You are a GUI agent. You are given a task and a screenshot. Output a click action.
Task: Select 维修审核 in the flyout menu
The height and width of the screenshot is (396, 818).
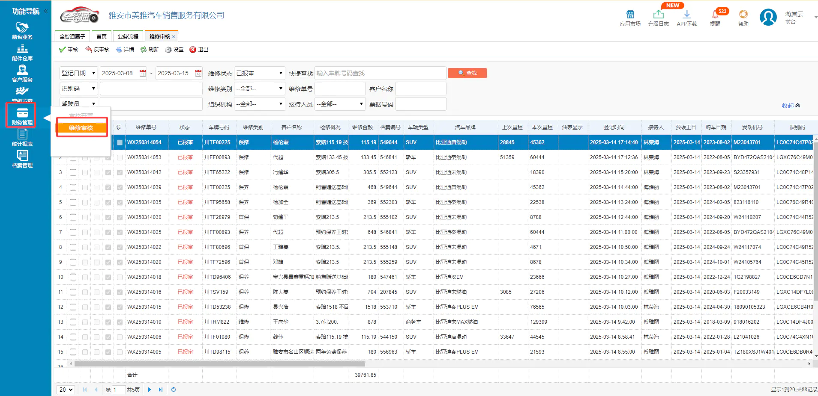81,128
